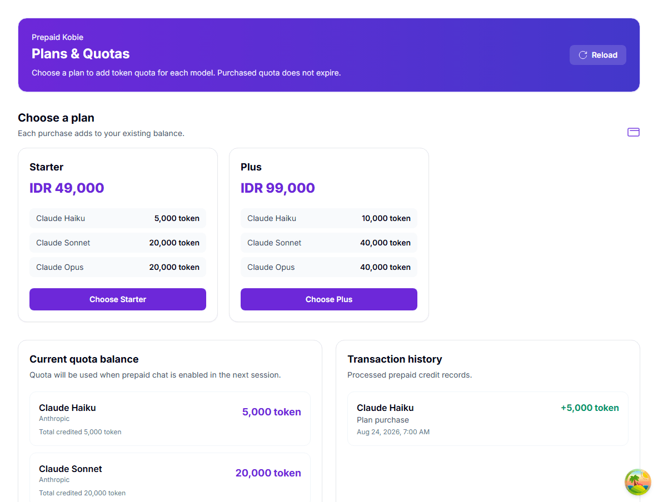Click the Starter plan title
This screenshot has height=502, width=658.
[x=46, y=167]
